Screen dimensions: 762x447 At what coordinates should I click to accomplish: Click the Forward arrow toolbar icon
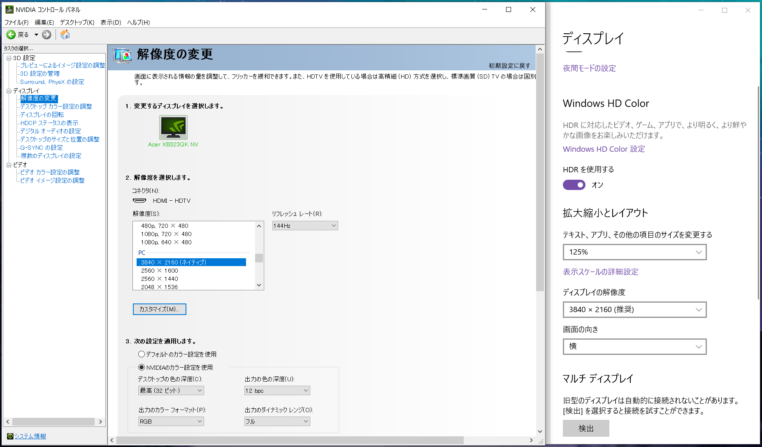tap(47, 35)
